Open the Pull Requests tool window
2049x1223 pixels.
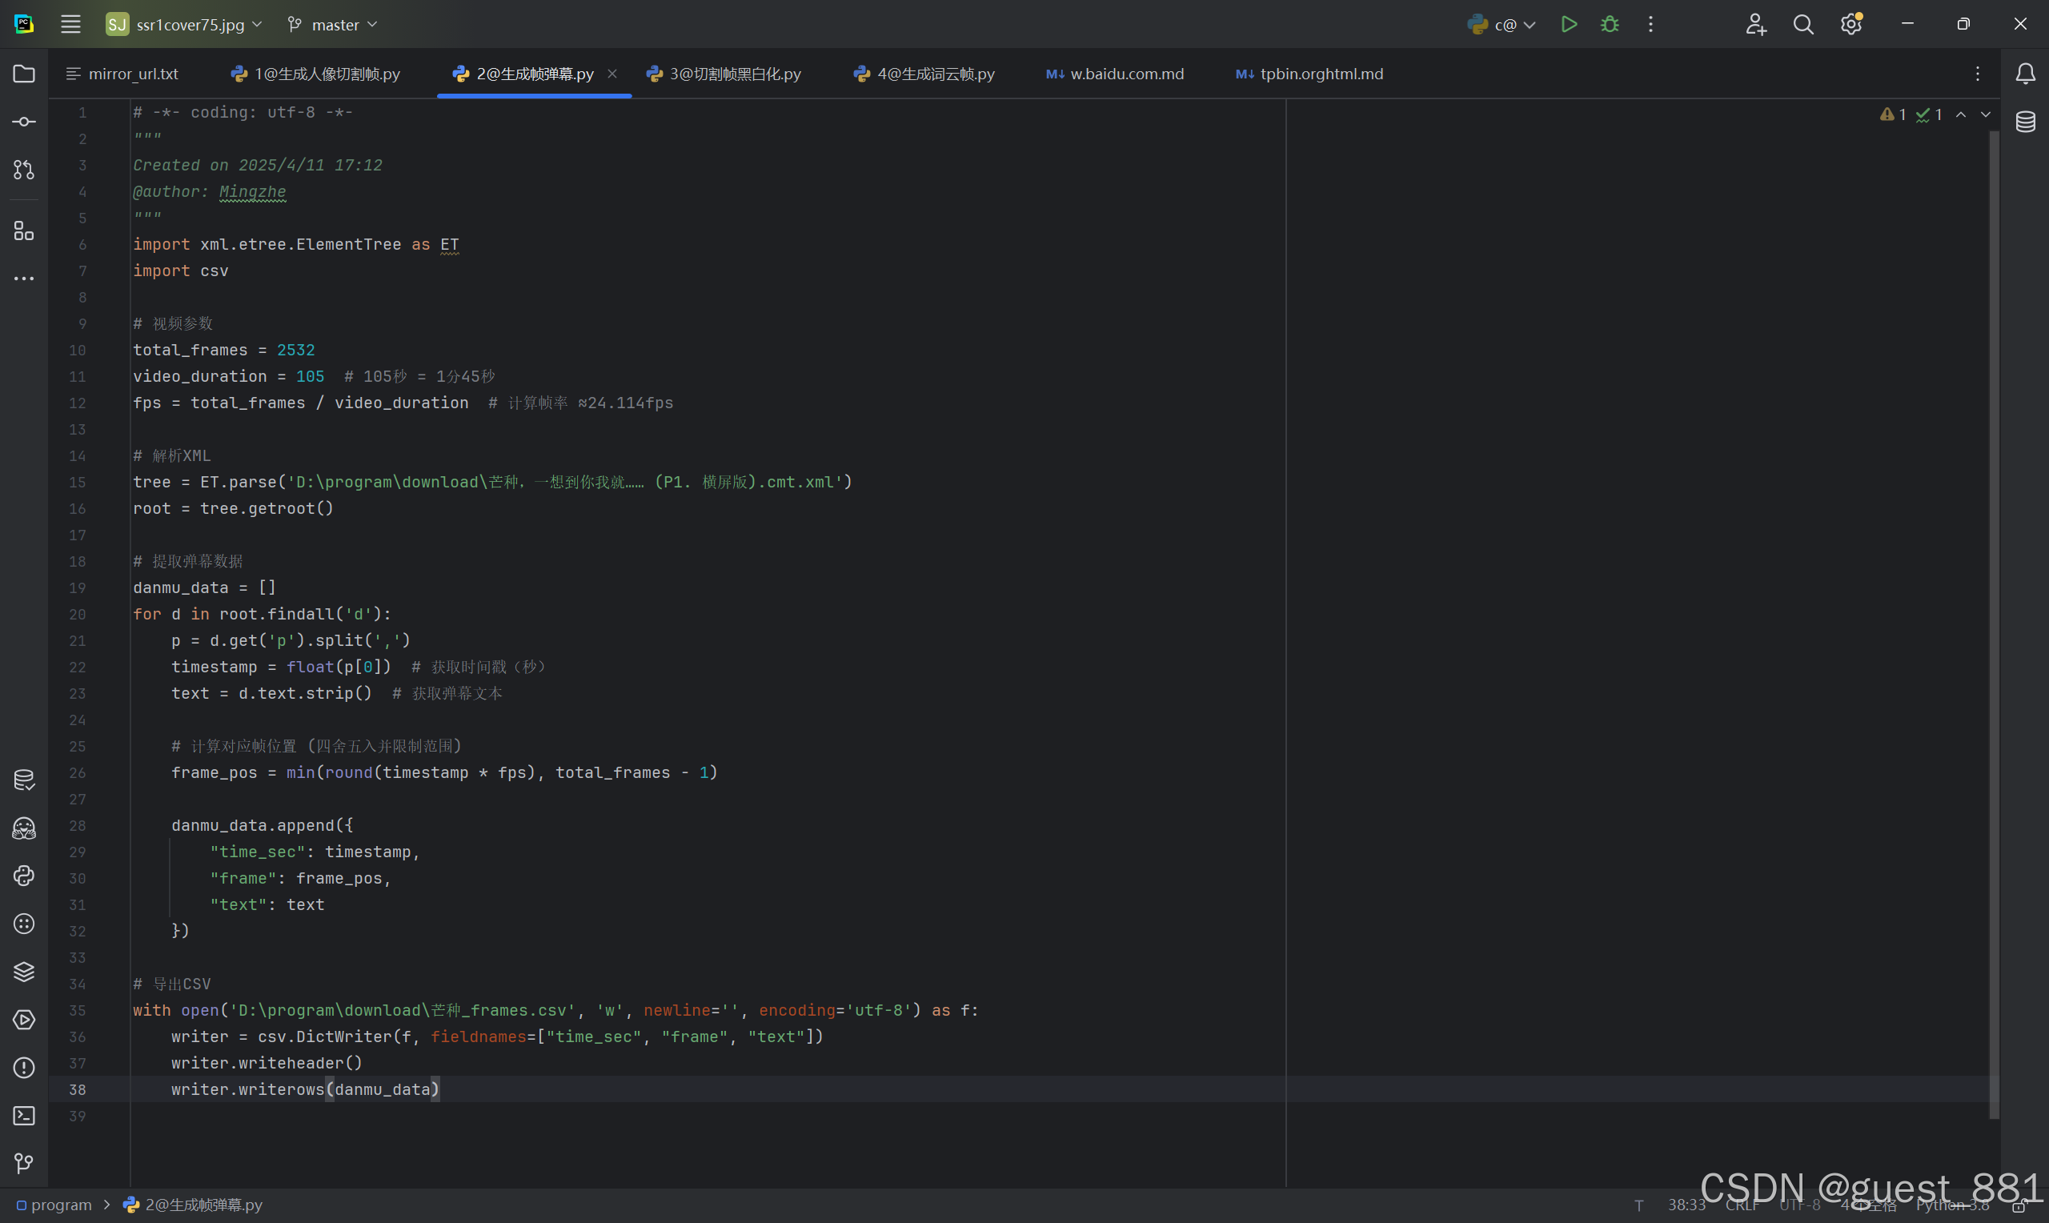pyautogui.click(x=24, y=170)
